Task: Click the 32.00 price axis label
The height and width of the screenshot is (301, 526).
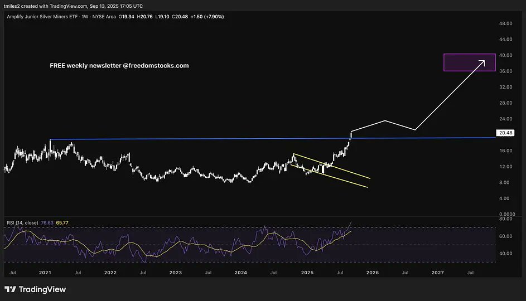Action: coord(505,87)
